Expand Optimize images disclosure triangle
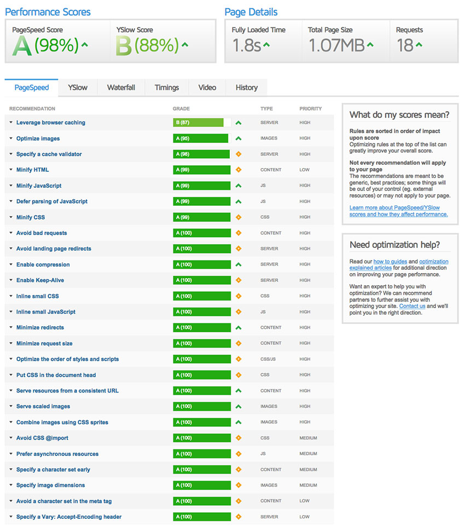The width and height of the screenshot is (465, 532). point(11,138)
